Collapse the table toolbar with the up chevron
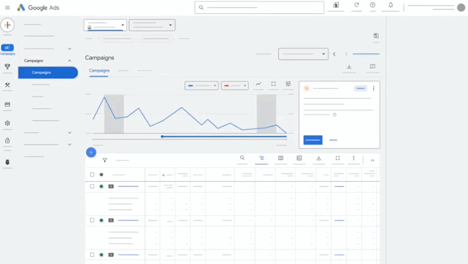 click(x=373, y=160)
